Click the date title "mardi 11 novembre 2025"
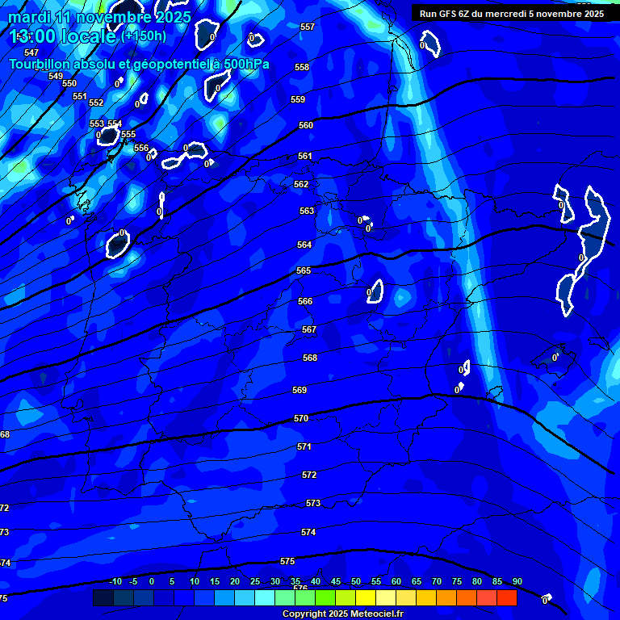This screenshot has width=620, height=620. point(99,17)
